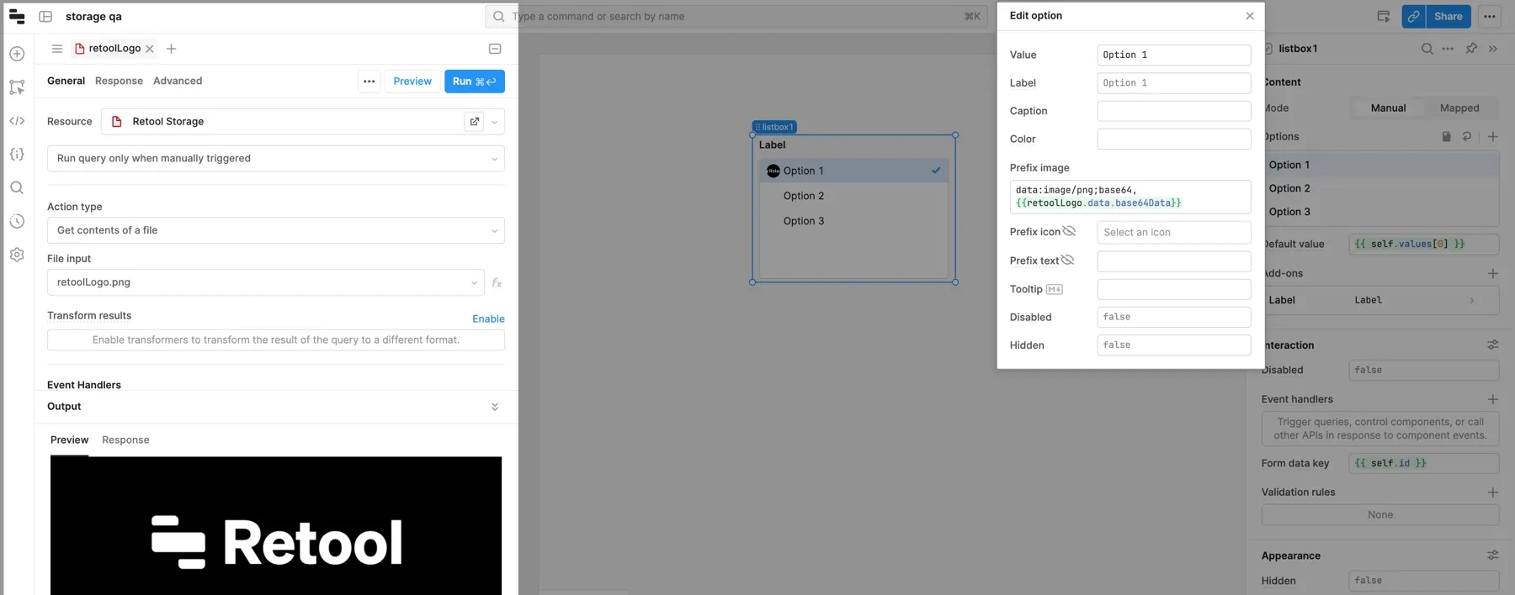Click the Value input field
Screen dimensions: 1515x595
click(x=1173, y=55)
